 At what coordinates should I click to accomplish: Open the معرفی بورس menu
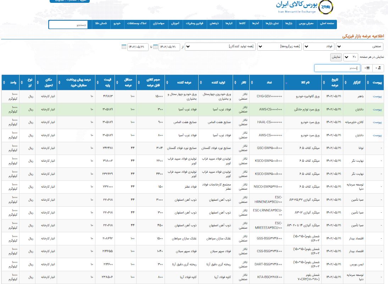point(306,23)
